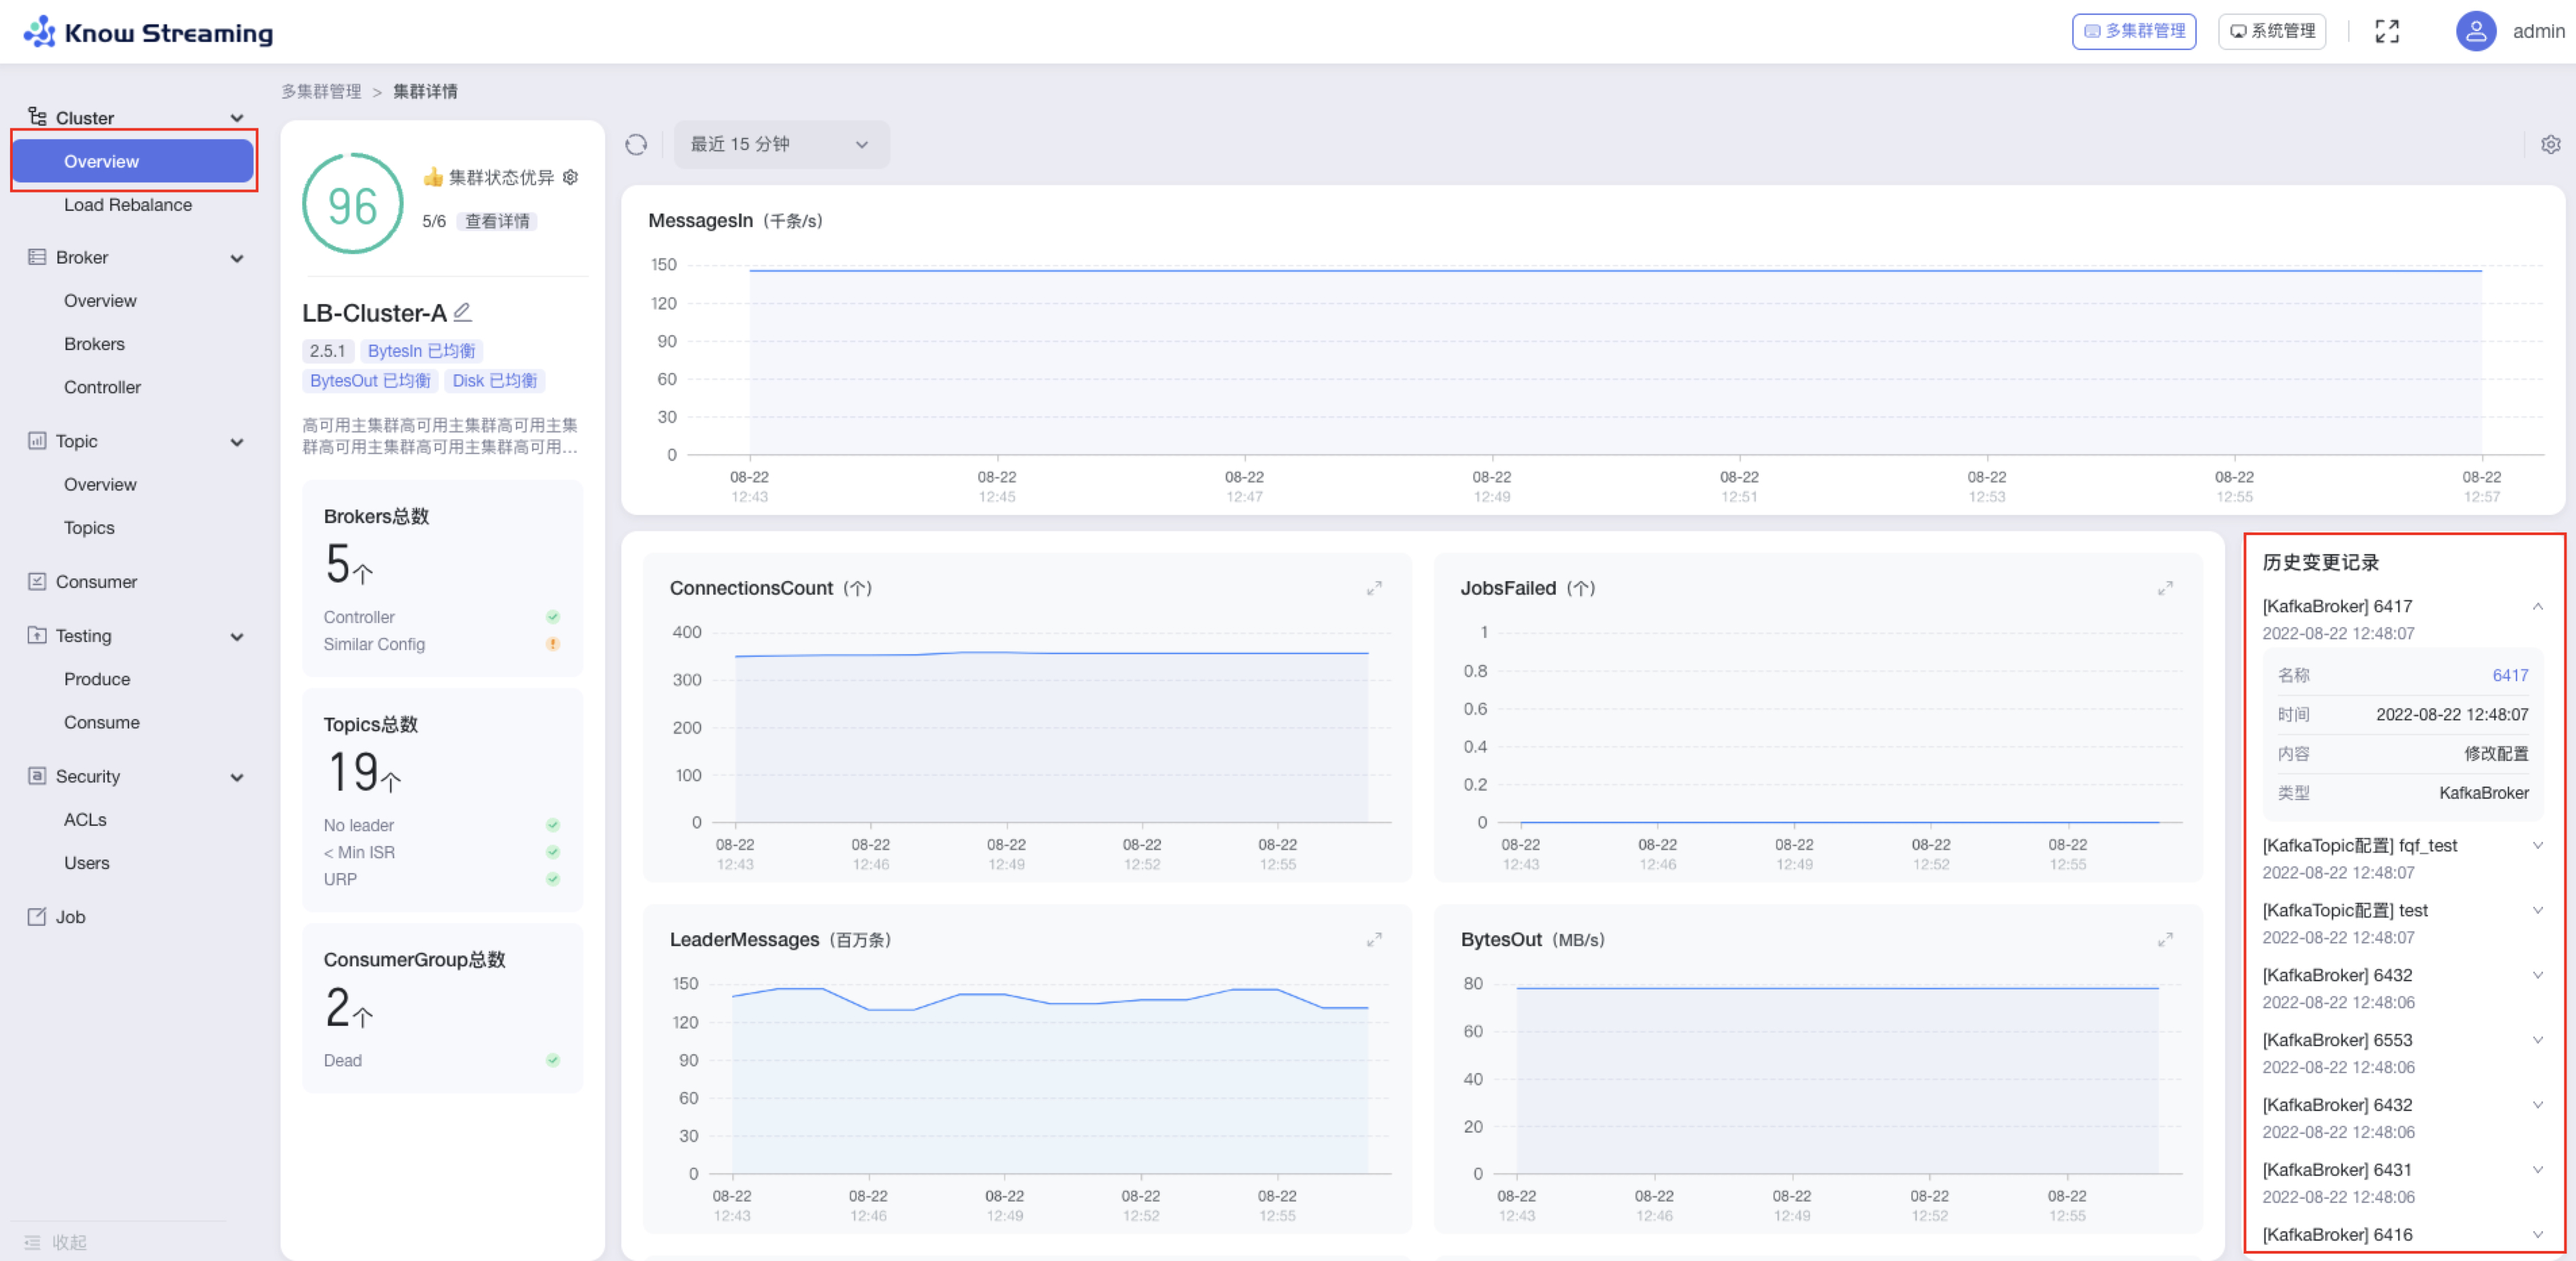
Task: Go to Brokers page in sidebar
Action: click(94, 344)
